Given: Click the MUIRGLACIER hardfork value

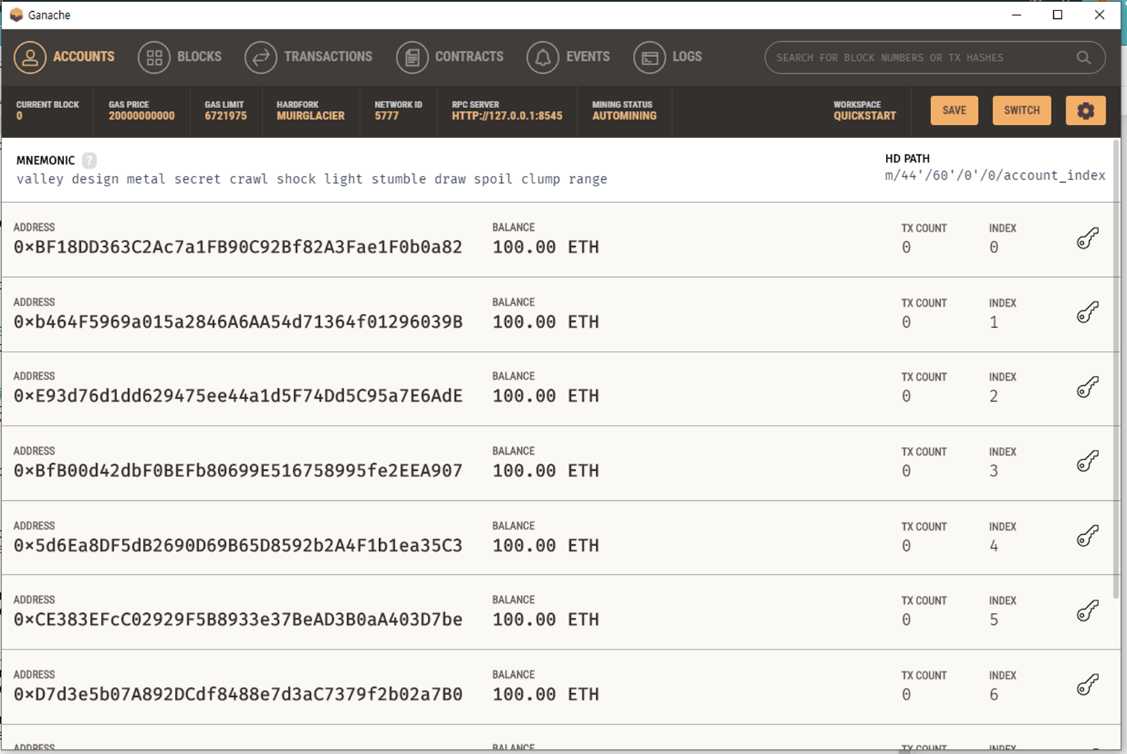Looking at the screenshot, I should (310, 116).
